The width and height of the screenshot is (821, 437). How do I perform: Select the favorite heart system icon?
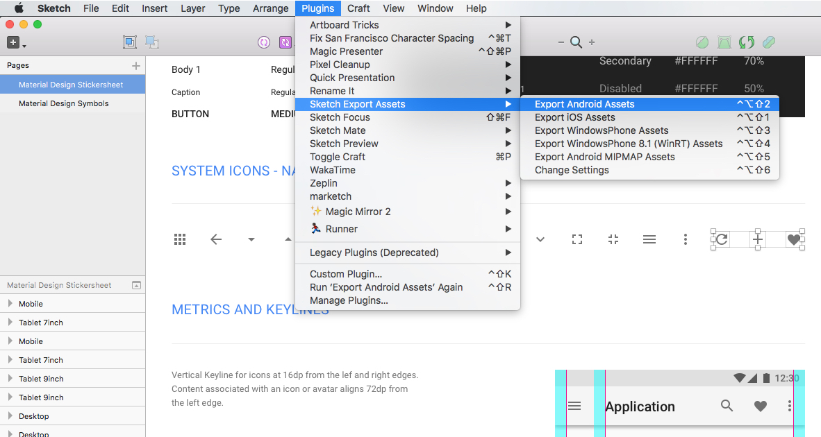coord(794,239)
